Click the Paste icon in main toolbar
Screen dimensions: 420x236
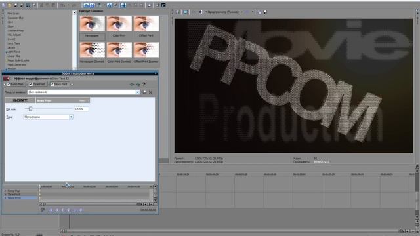pos(53,5)
